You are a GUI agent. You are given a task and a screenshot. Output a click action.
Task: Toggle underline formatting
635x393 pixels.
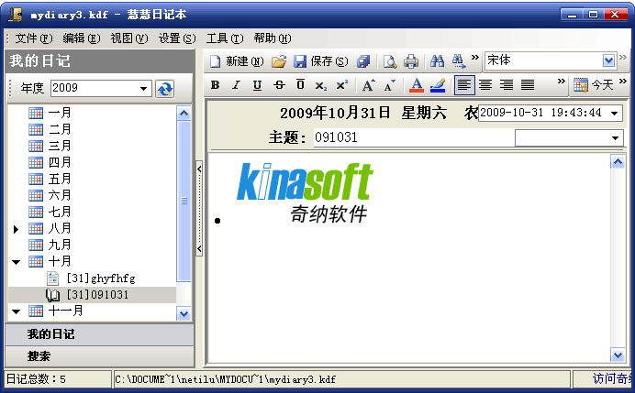pyautogui.click(x=257, y=85)
